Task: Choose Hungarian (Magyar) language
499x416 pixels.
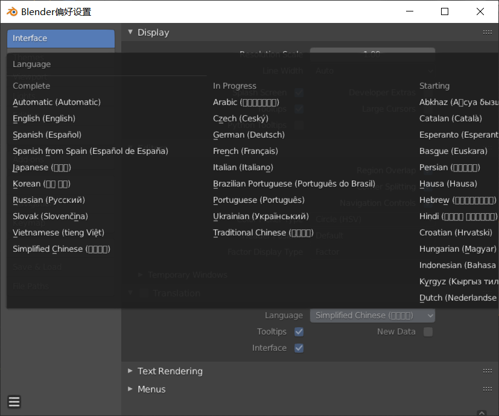Action: (457, 249)
